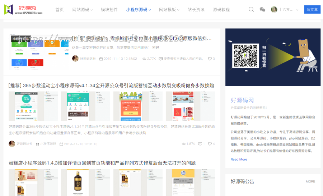Screen dimensions: 323x196
Task: Open the password-protected first article thumbnail
Action: coord(39,52)
